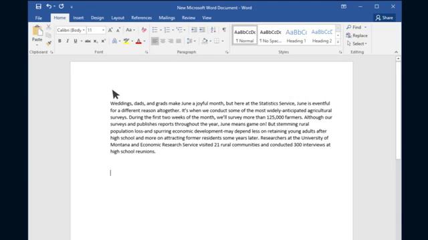Select Align Right
This screenshot has height=240, width=428.
pyautogui.click(x=171, y=41)
